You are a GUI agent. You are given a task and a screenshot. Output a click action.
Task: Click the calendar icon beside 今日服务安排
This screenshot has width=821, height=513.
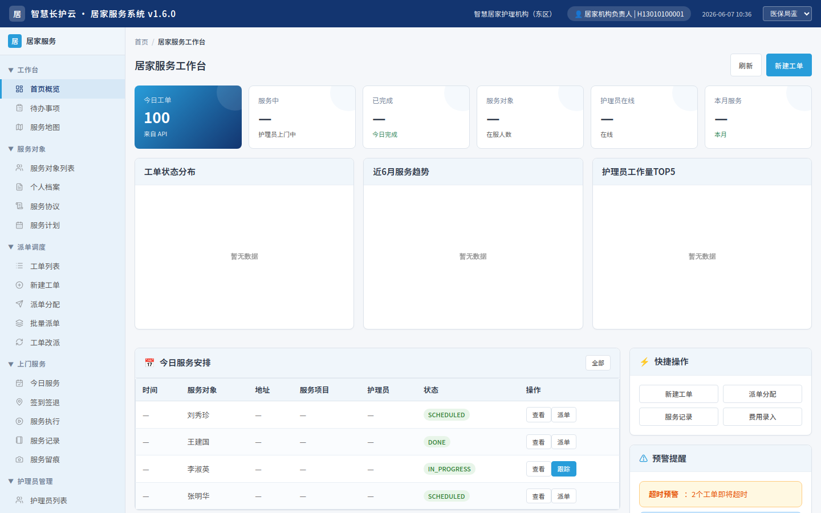coord(149,363)
